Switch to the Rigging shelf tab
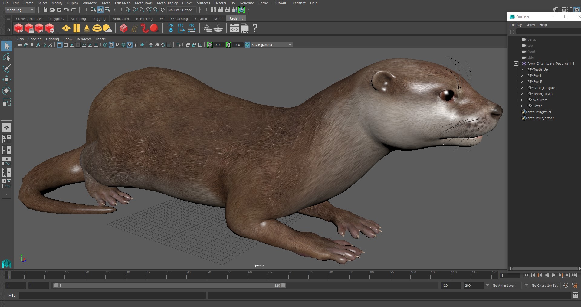The height and width of the screenshot is (307, 581). tap(99, 19)
